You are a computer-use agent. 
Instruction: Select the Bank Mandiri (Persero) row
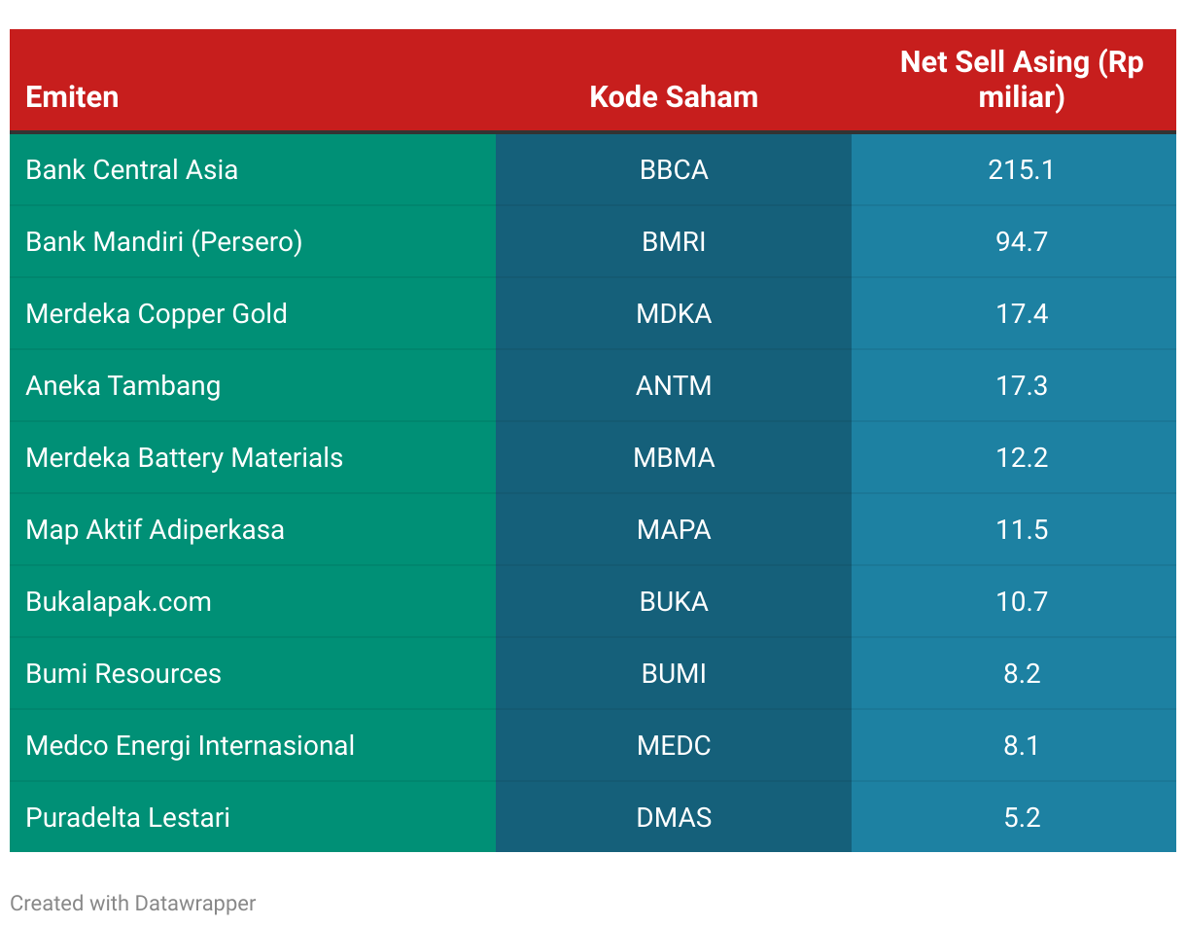593,242
